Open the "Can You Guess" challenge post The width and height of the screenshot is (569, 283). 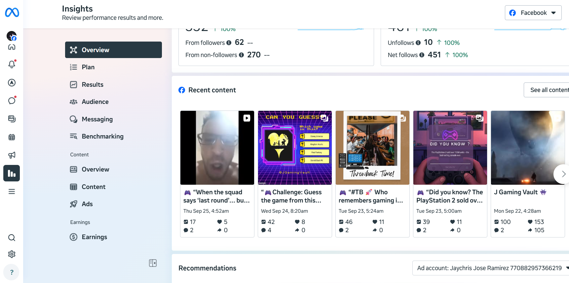(x=295, y=148)
